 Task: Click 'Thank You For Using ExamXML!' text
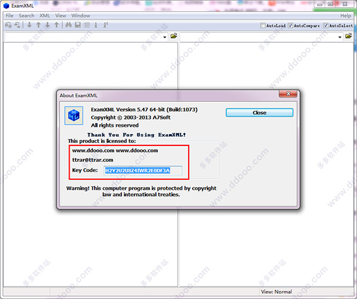click(136, 135)
